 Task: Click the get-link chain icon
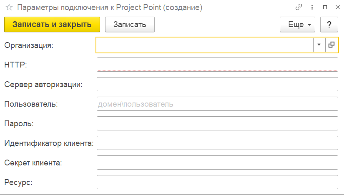coord(299,7)
